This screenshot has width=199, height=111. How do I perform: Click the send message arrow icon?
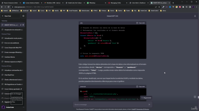pyautogui.click(x=149, y=105)
